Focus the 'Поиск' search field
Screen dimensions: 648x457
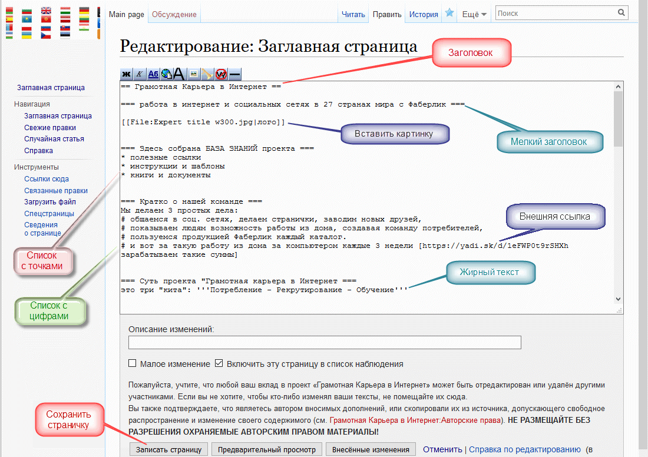(556, 13)
